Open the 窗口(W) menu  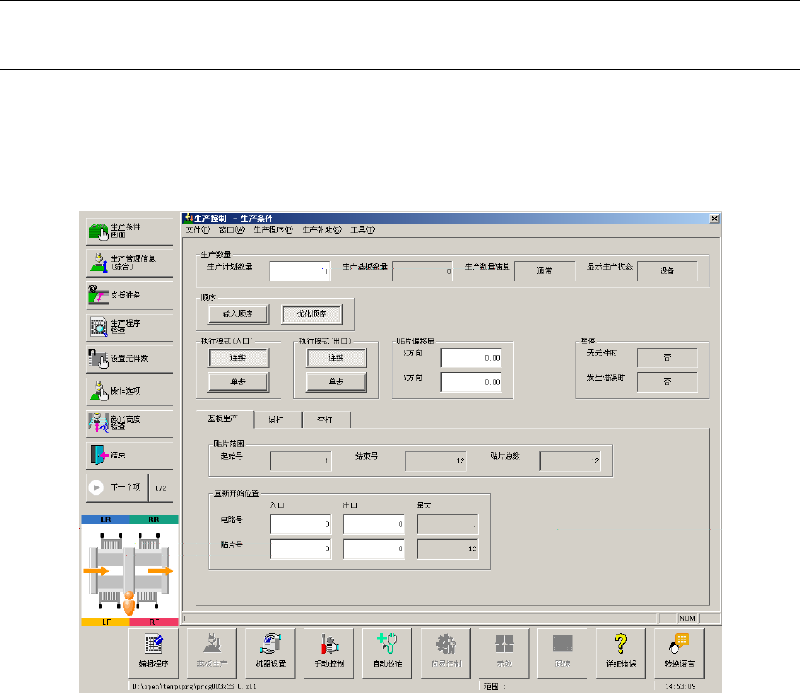(x=231, y=230)
